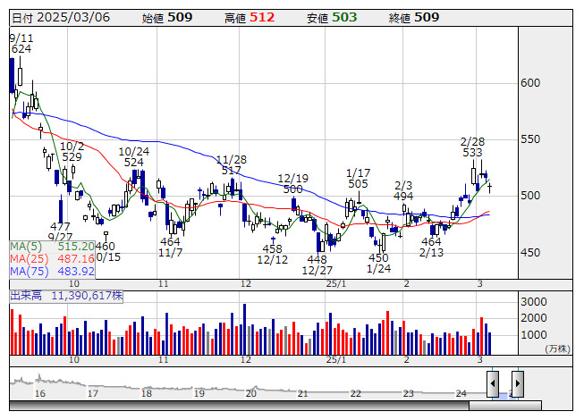Click the 2/28 peak label 533
The height and width of the screenshot is (420, 584).
pos(472,153)
